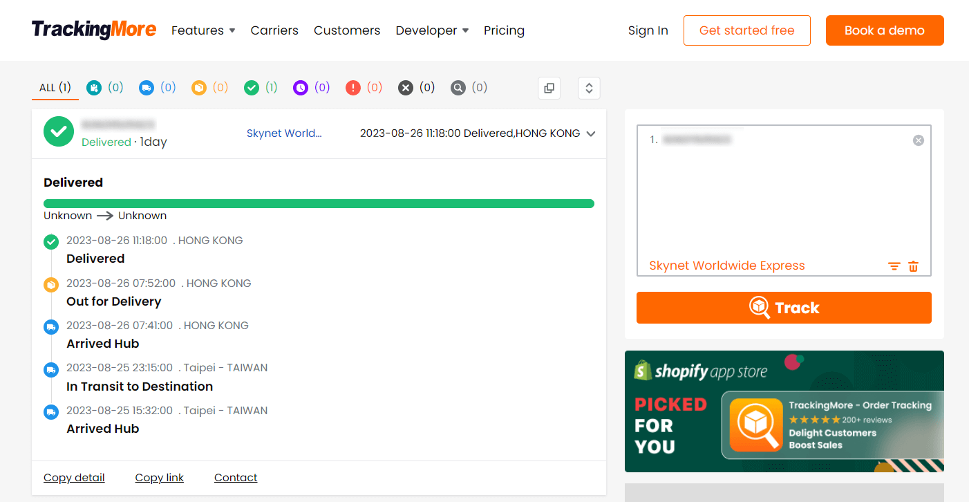Filter by the gray magnifier not-found icon
Viewport: 969px width, 502px height.
[458, 88]
